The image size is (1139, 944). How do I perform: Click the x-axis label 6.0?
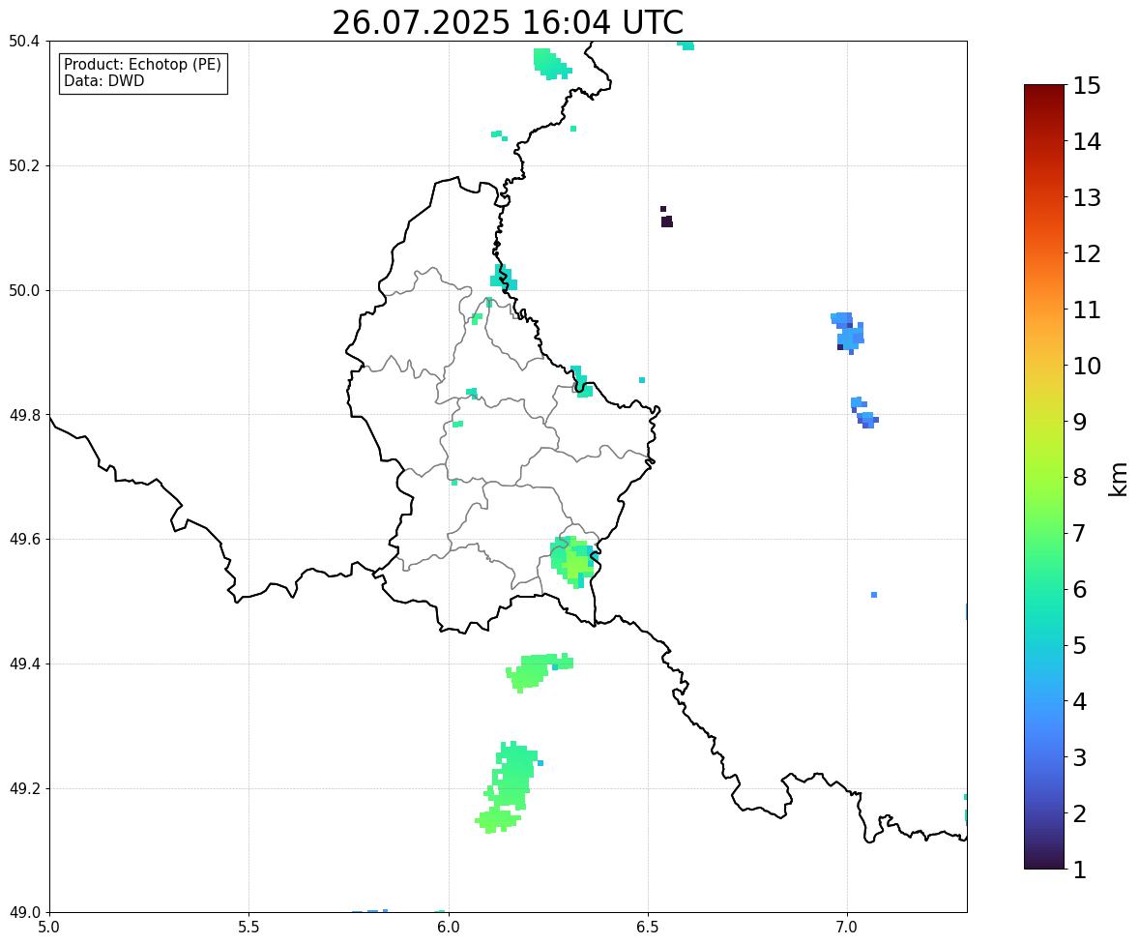[449, 928]
